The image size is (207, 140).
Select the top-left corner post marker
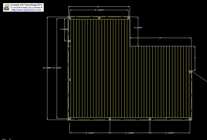pyautogui.click(x=70, y=18)
